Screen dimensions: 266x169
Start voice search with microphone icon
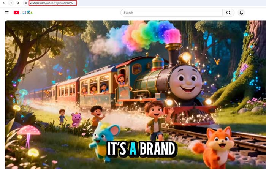[241, 13]
